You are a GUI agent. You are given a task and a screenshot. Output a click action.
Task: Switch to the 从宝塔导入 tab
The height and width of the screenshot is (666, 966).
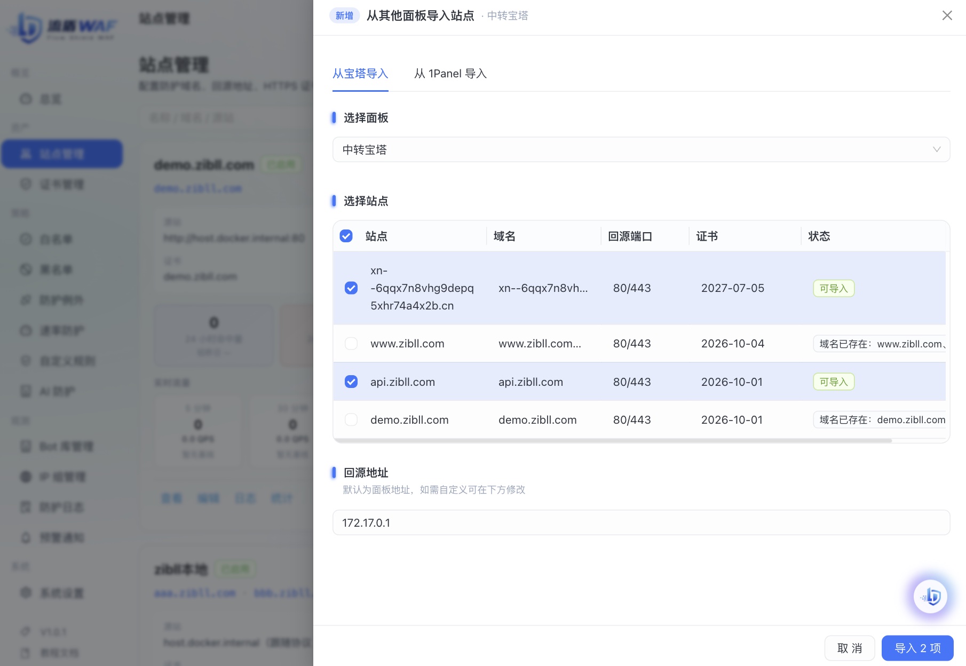coord(360,74)
